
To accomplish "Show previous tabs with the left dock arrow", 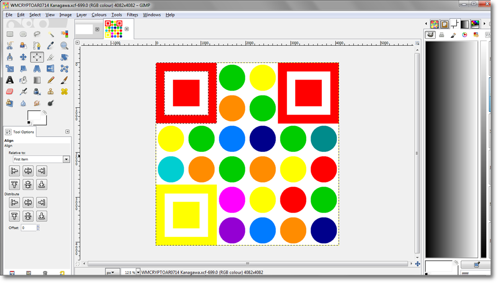I will 426,24.
